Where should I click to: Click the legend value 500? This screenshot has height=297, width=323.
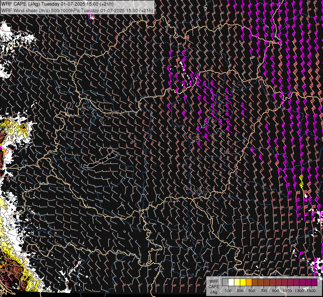252,291
